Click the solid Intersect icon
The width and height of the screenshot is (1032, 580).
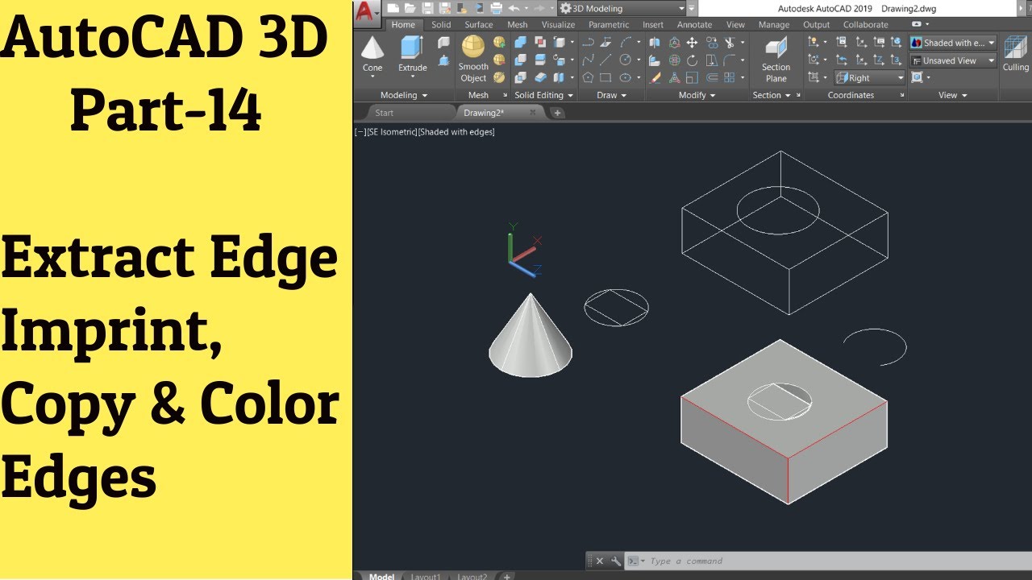point(520,77)
